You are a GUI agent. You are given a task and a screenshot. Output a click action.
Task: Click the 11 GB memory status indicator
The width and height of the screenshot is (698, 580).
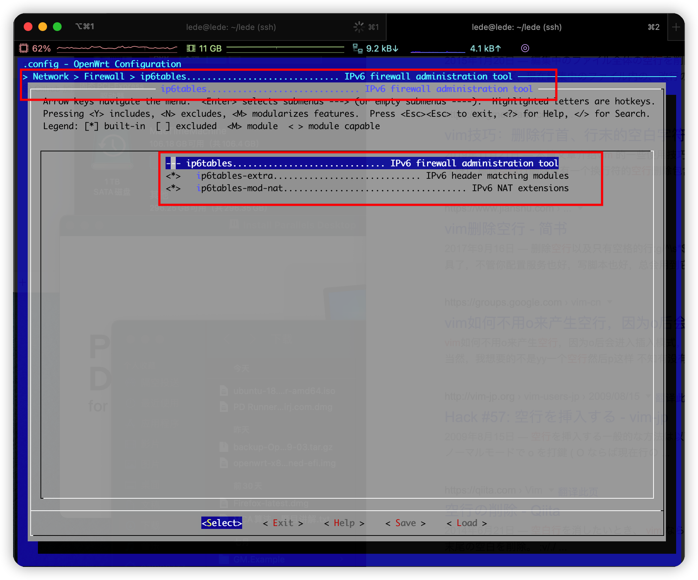[204, 48]
